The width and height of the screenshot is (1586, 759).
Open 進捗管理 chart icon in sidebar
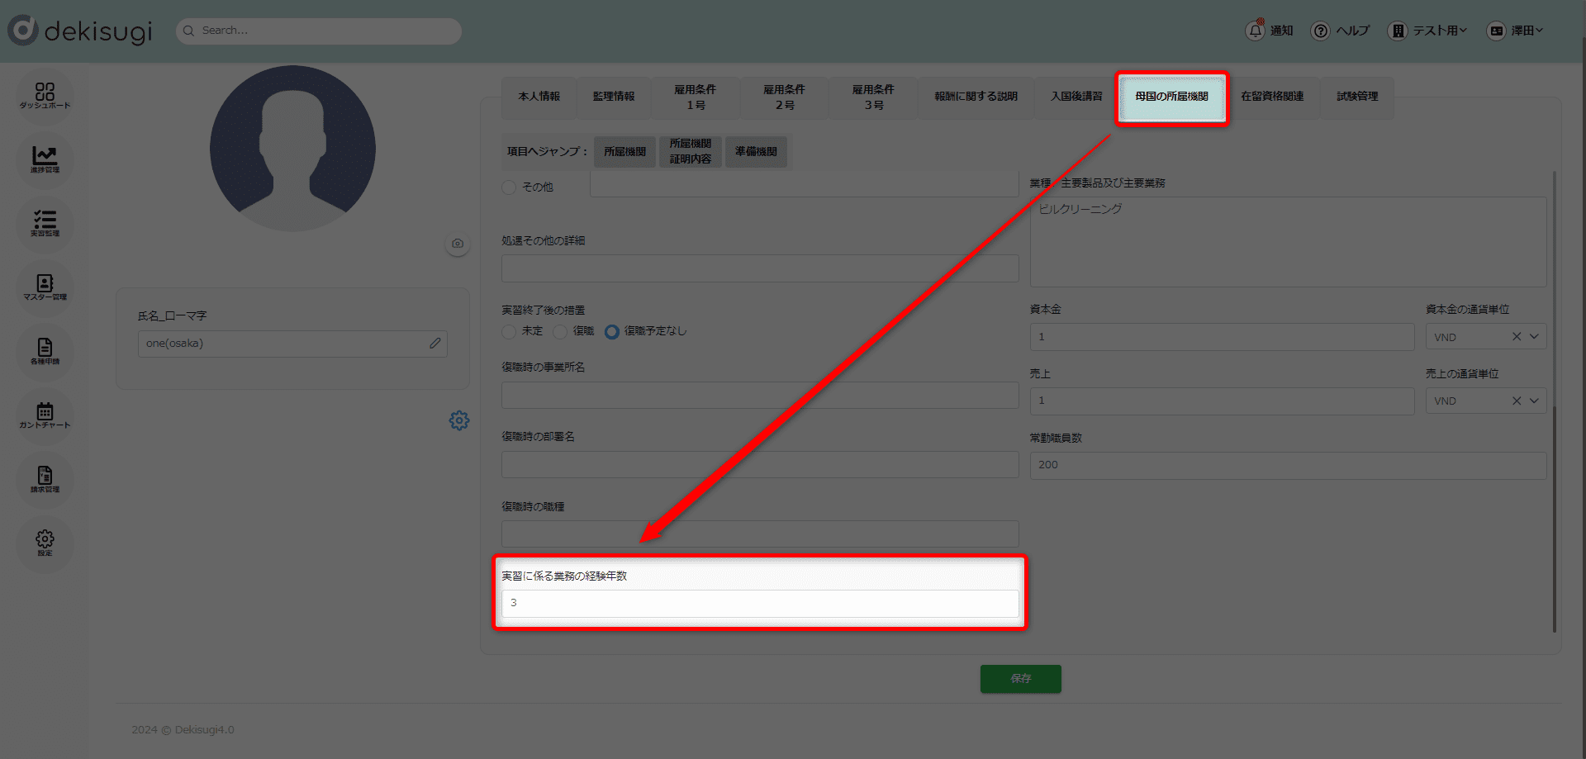(x=45, y=159)
